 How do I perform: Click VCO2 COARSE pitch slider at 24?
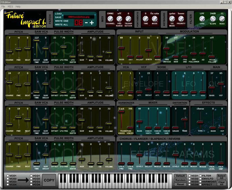pyautogui.click(x=9, y=83)
